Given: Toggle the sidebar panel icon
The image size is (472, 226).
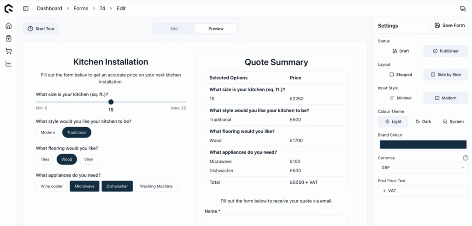Looking at the screenshot, I should [x=26, y=8].
